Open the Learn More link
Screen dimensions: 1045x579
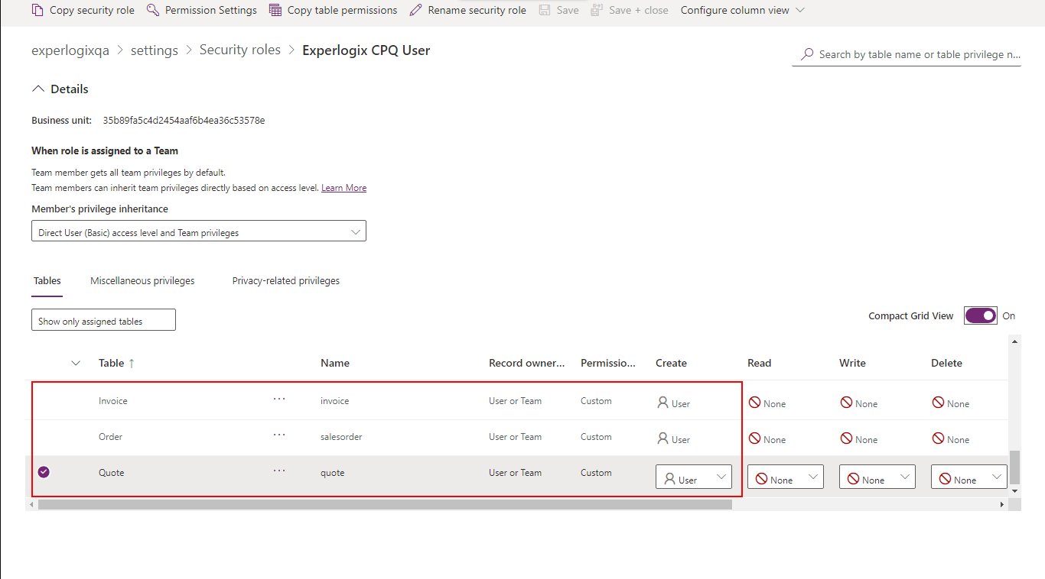[x=343, y=188]
